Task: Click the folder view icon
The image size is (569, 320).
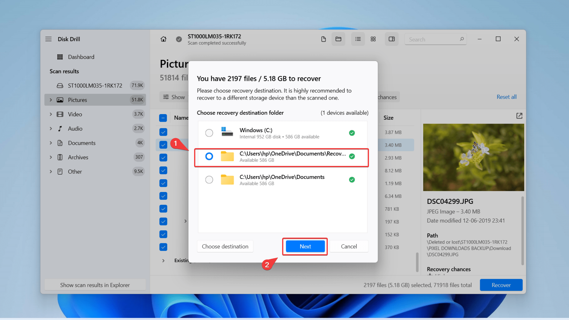Action: coord(338,39)
